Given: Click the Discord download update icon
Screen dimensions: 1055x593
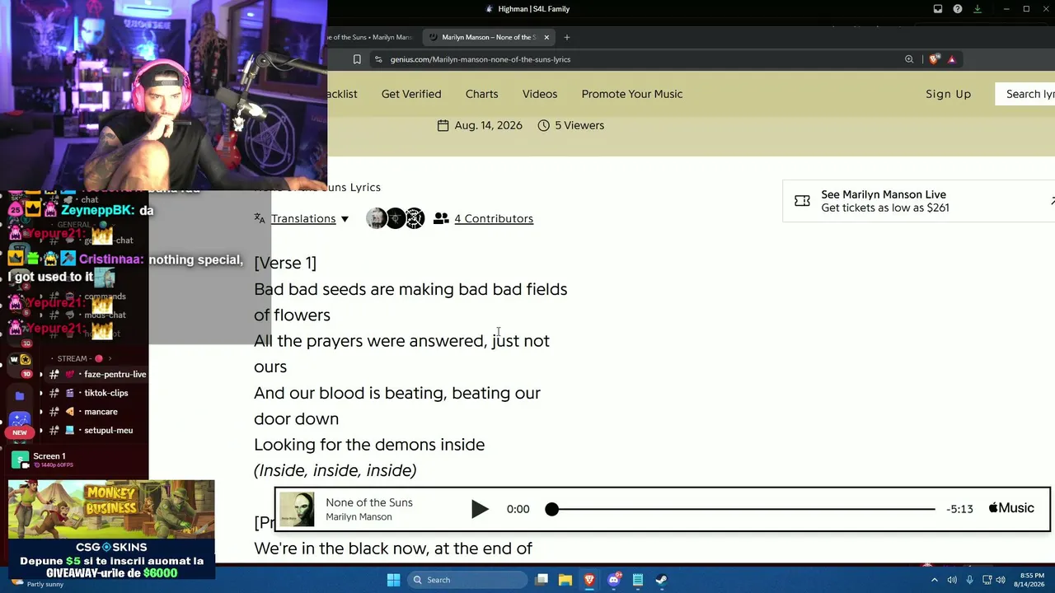Looking at the screenshot, I should point(978,9).
